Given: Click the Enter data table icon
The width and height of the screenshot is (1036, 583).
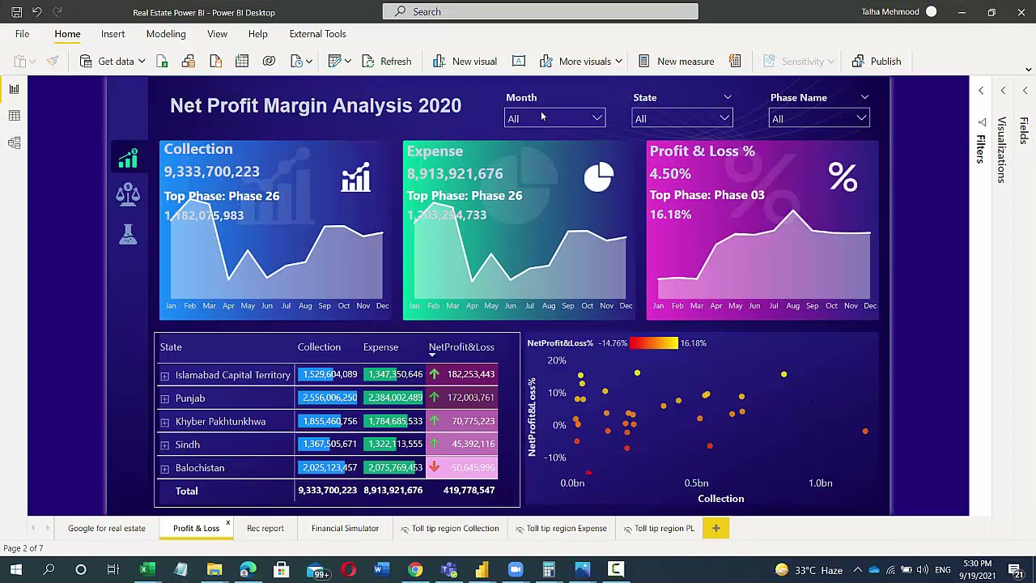Looking at the screenshot, I should [x=242, y=62].
